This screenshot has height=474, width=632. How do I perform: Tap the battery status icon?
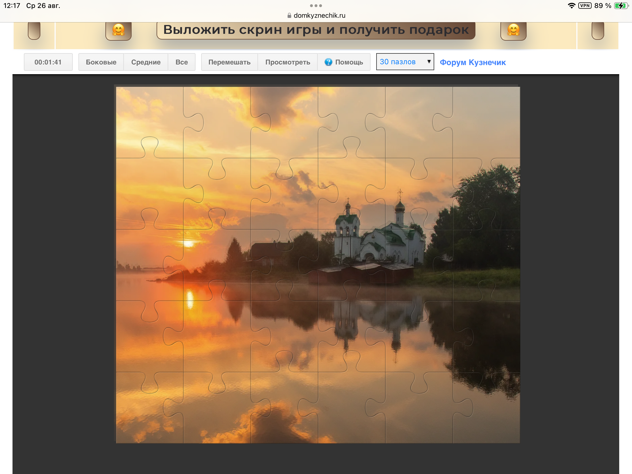point(621,6)
